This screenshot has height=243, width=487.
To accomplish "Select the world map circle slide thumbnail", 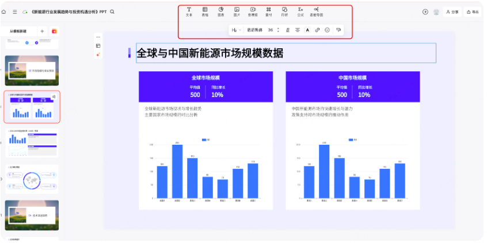I will (x=32, y=179).
